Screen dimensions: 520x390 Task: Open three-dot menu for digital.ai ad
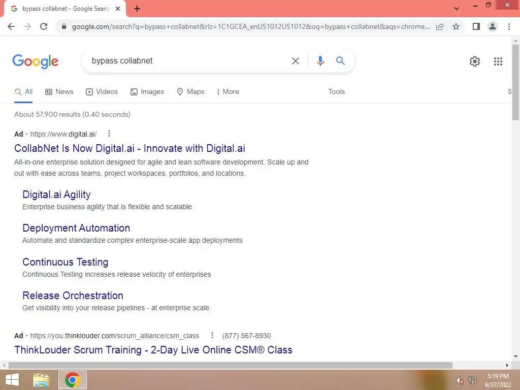click(109, 134)
